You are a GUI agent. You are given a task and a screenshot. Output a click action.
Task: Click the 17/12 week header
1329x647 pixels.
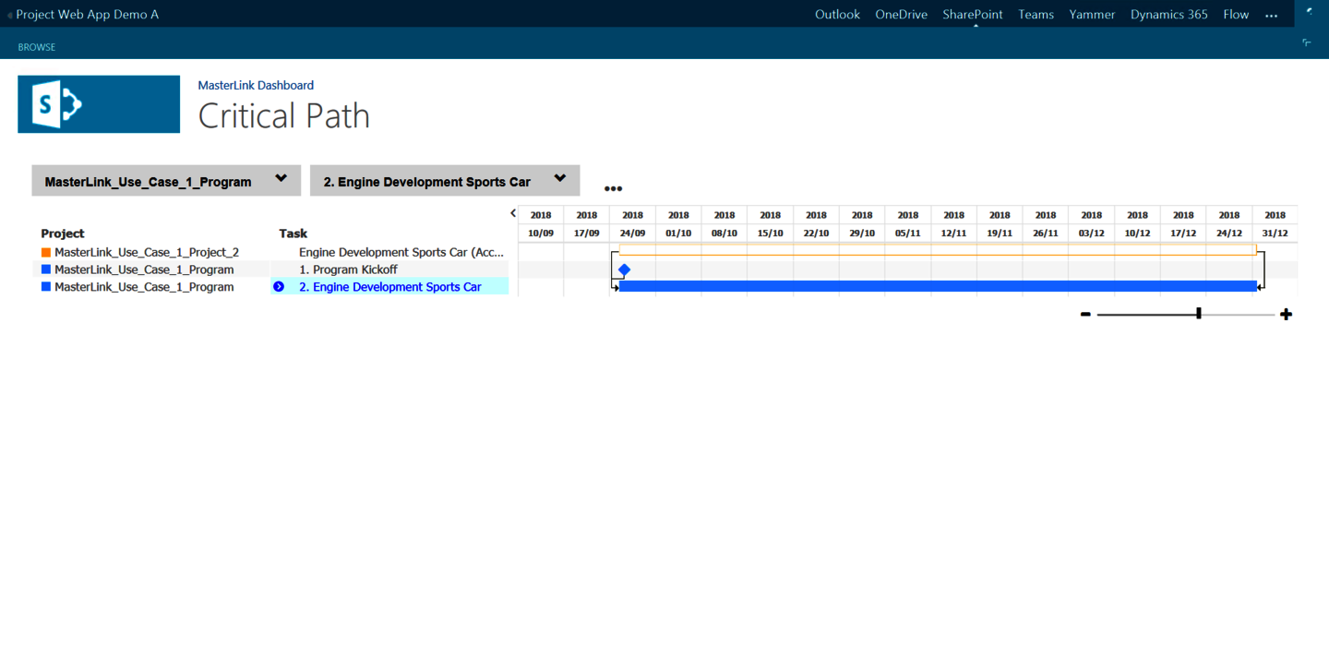(1183, 234)
